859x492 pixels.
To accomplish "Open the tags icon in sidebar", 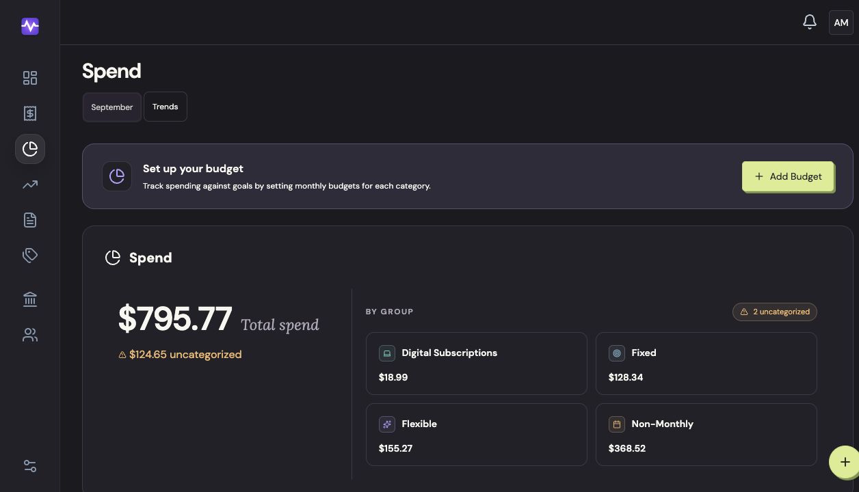I will [30, 256].
